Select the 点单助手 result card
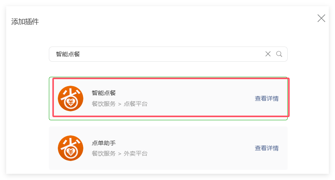This screenshot has height=180, width=335. [x=168, y=148]
